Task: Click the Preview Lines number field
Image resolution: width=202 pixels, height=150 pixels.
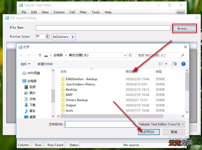Action: (41, 36)
